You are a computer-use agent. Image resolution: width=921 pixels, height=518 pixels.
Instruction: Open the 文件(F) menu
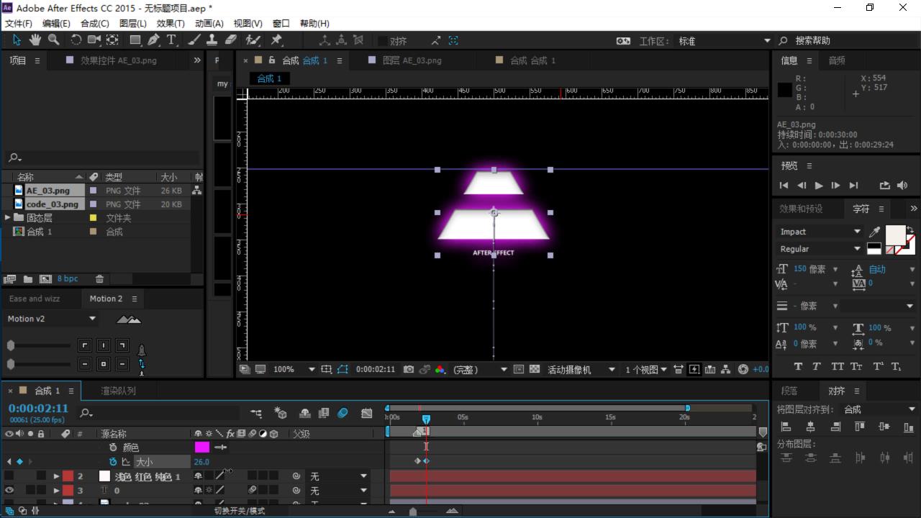[19, 23]
